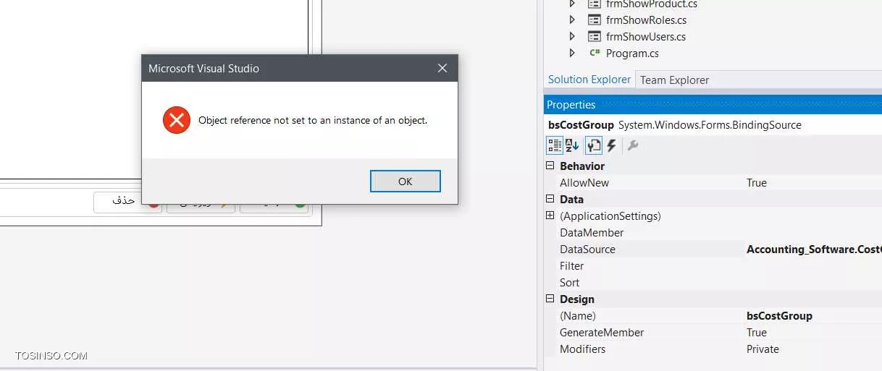
Task: Select the GenerateMember property row
Action: tap(713, 333)
